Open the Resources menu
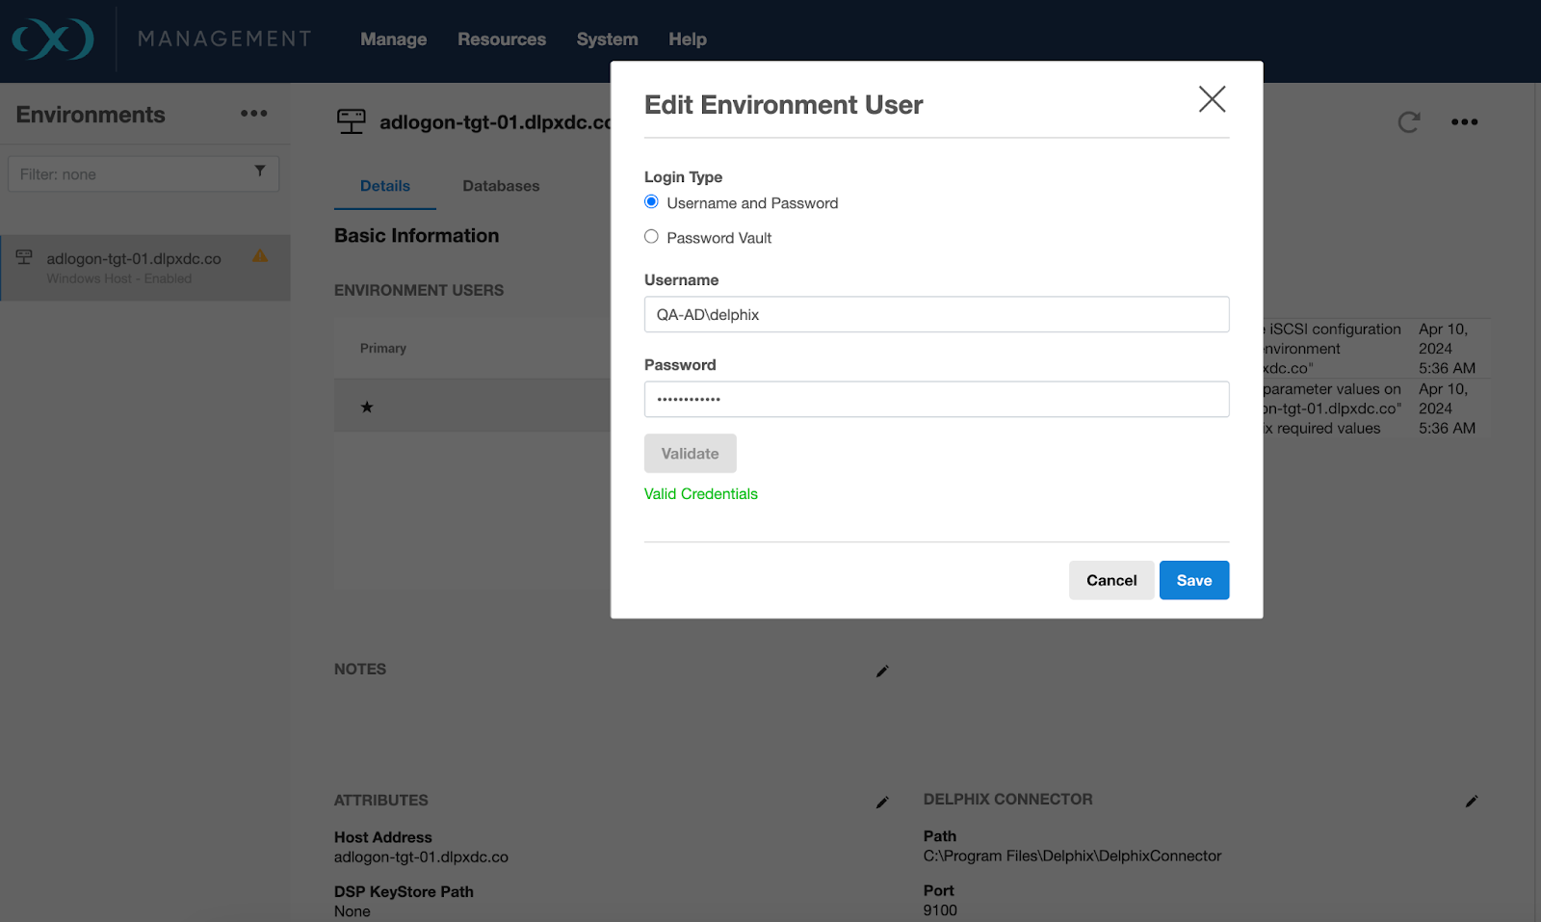 tap(501, 40)
